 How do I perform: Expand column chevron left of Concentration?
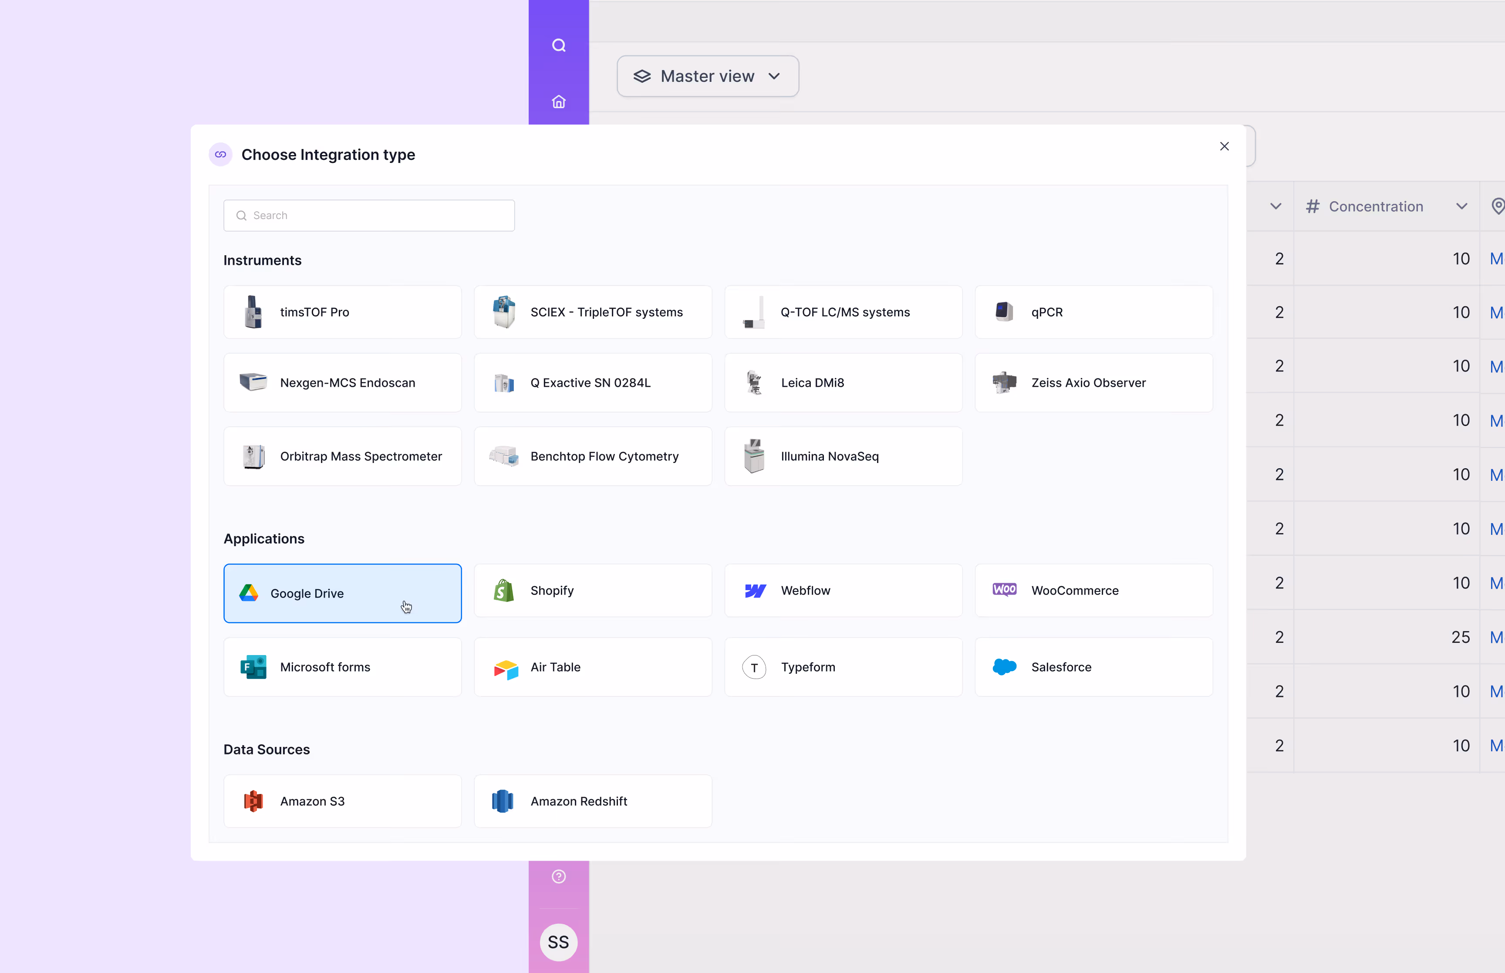click(x=1276, y=206)
